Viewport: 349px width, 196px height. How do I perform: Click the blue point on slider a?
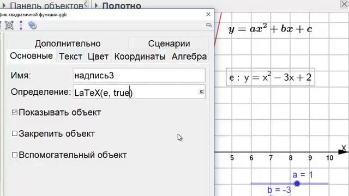tap(297, 183)
